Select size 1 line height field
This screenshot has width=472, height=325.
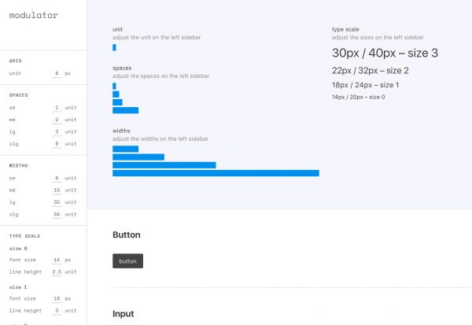click(57, 312)
